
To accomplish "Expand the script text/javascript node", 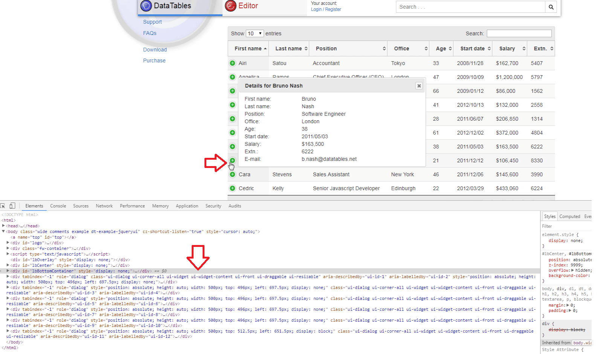I will (x=8, y=254).
